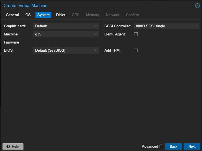Toggle the Advanced options checkbox
202x151 pixels.
point(161,147)
